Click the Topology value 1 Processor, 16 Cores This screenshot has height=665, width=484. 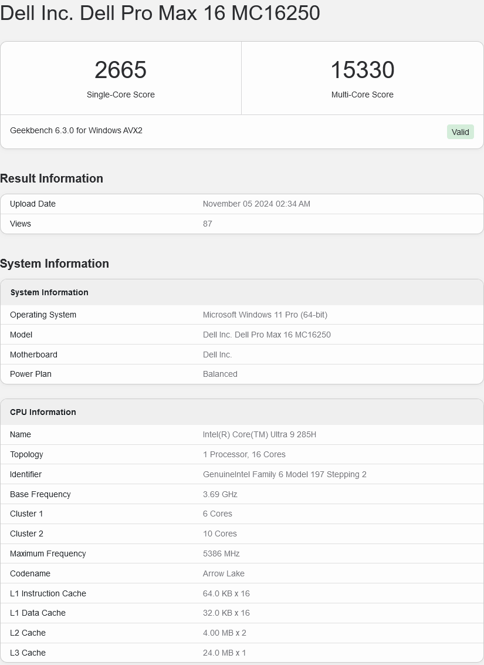pos(244,454)
